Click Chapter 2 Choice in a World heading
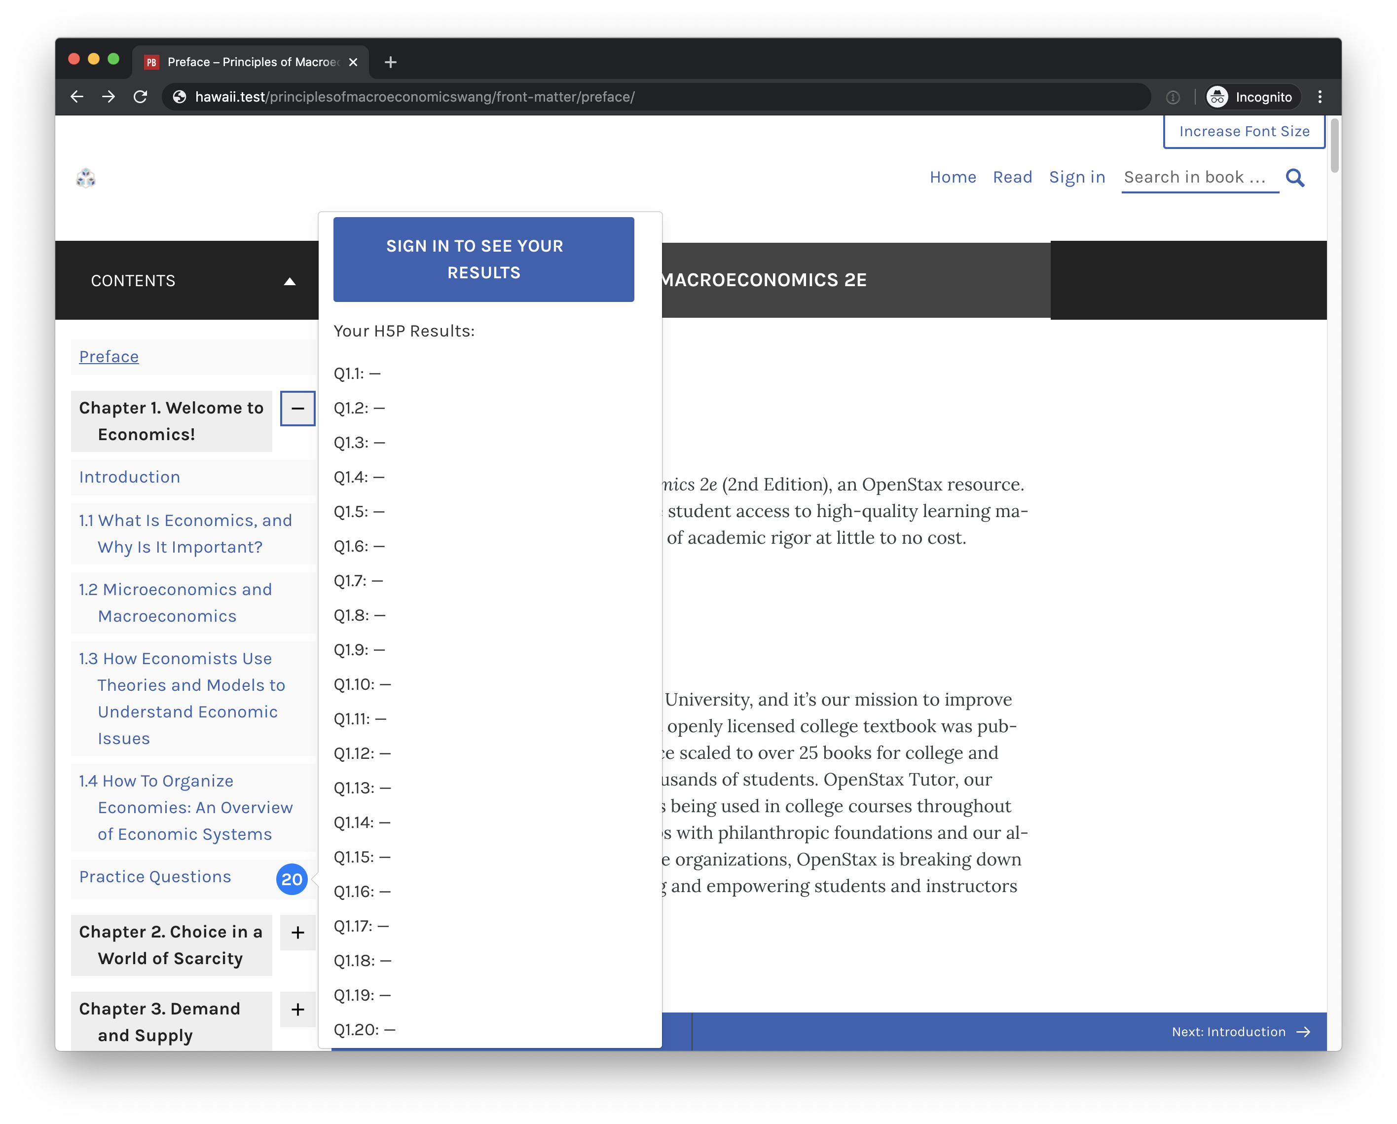The height and width of the screenshot is (1124, 1397). tap(171, 945)
